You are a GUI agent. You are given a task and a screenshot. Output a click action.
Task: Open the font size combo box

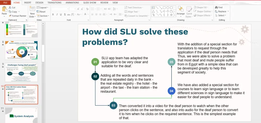[73, 9]
